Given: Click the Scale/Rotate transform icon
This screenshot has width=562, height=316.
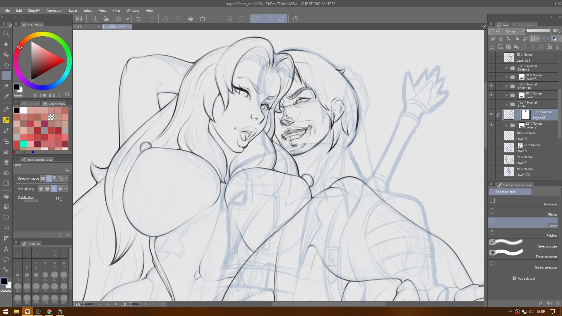Looking at the screenshot, I should pyautogui.click(x=203, y=19).
